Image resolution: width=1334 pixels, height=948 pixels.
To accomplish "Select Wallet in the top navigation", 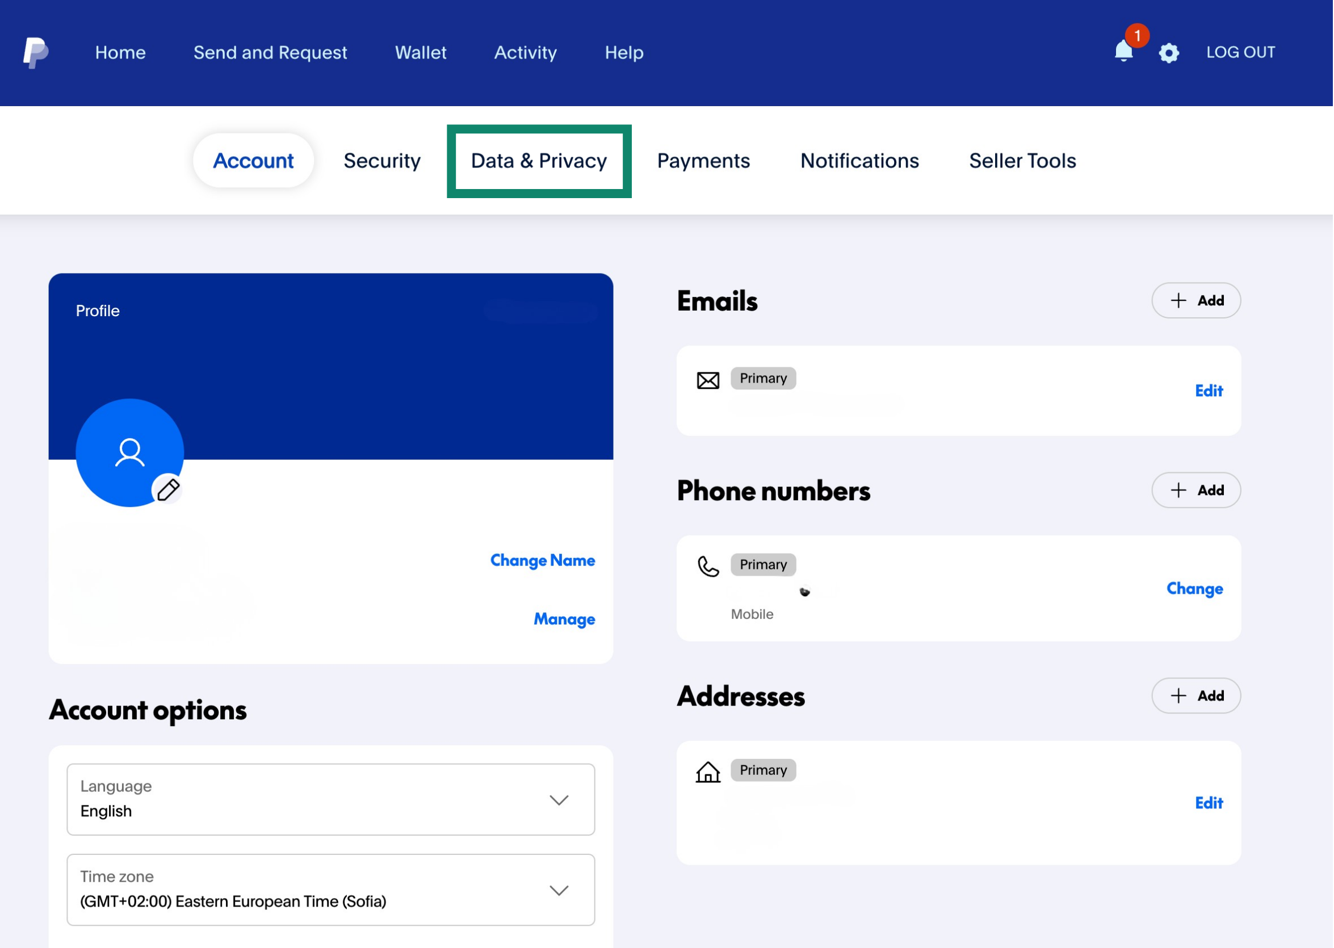I will click(420, 53).
